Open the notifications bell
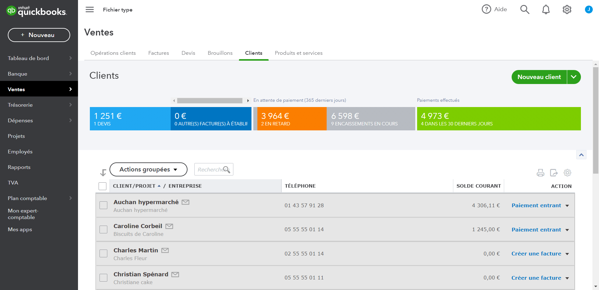 [x=546, y=10]
